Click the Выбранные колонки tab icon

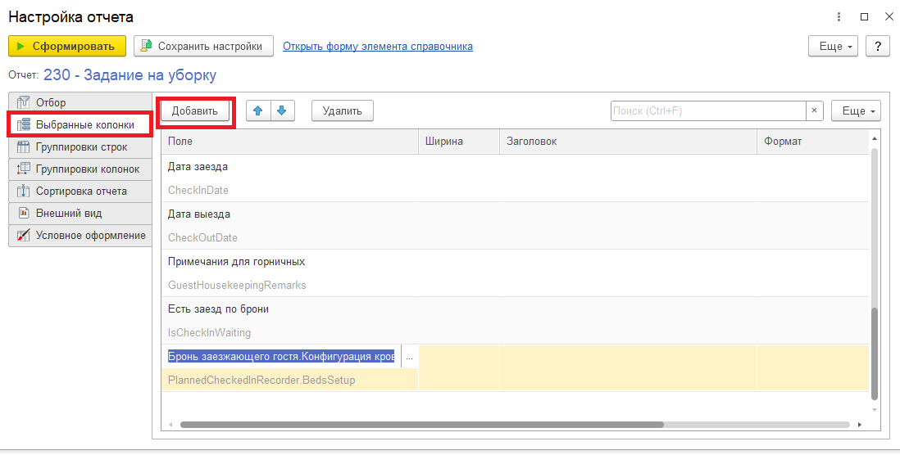click(23, 125)
